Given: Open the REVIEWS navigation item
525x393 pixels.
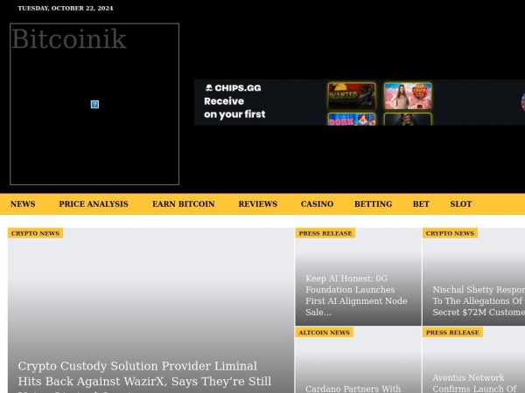Looking at the screenshot, I should 258,203.
